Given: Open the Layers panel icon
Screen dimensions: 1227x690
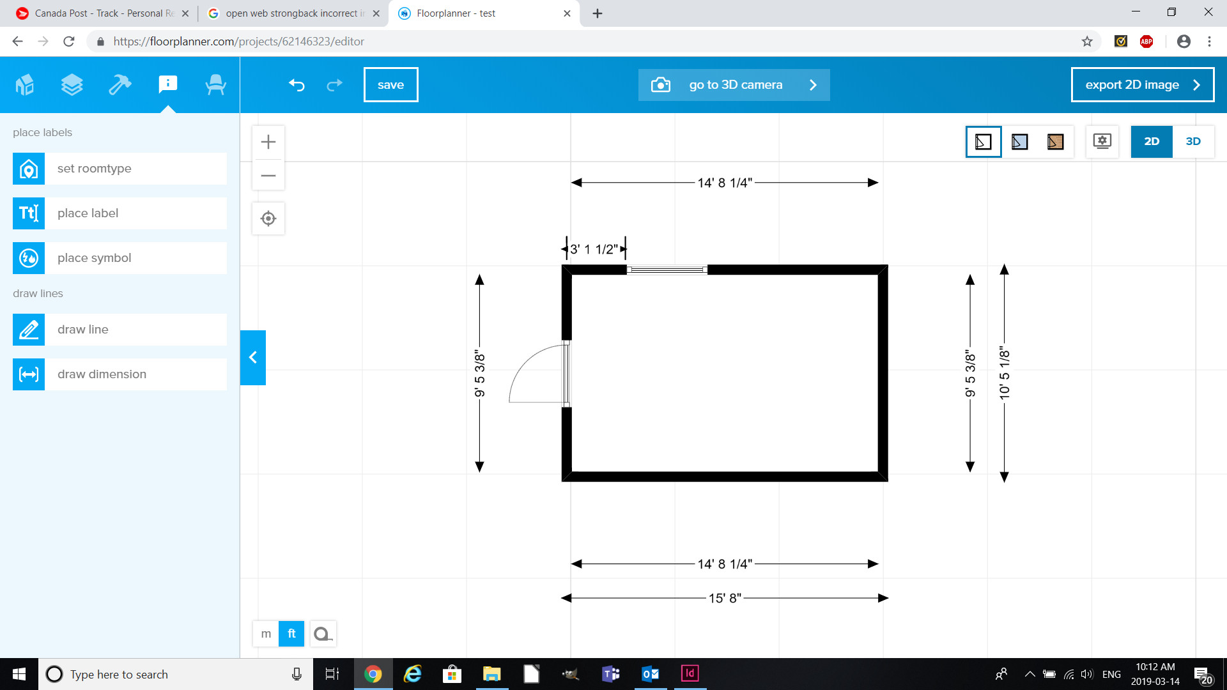Looking at the screenshot, I should click(x=72, y=84).
